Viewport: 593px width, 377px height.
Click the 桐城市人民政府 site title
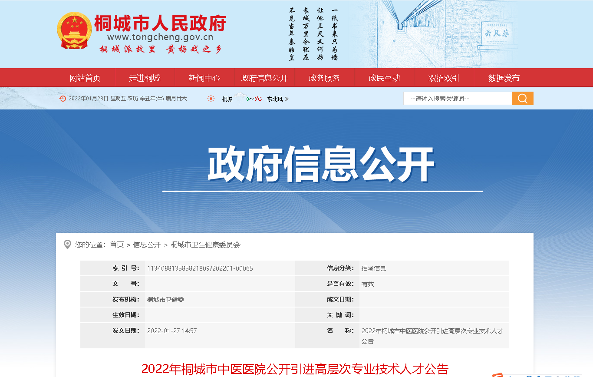point(160,23)
